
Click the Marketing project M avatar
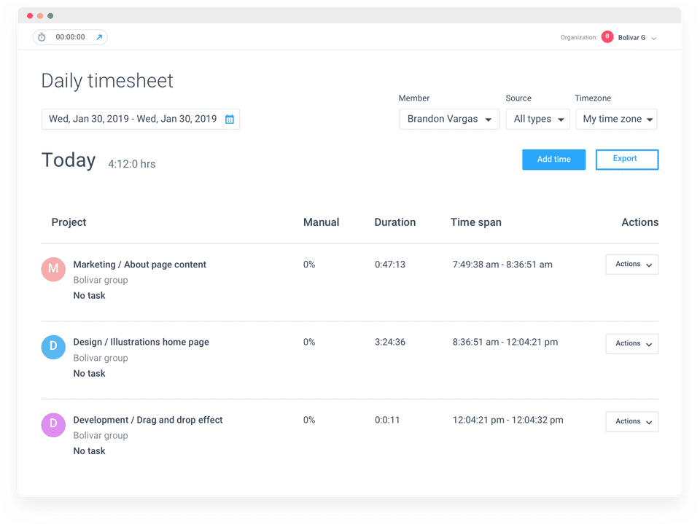53,269
